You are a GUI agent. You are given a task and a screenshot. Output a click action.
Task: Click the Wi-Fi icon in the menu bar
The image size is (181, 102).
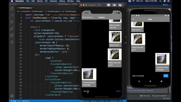133,1
